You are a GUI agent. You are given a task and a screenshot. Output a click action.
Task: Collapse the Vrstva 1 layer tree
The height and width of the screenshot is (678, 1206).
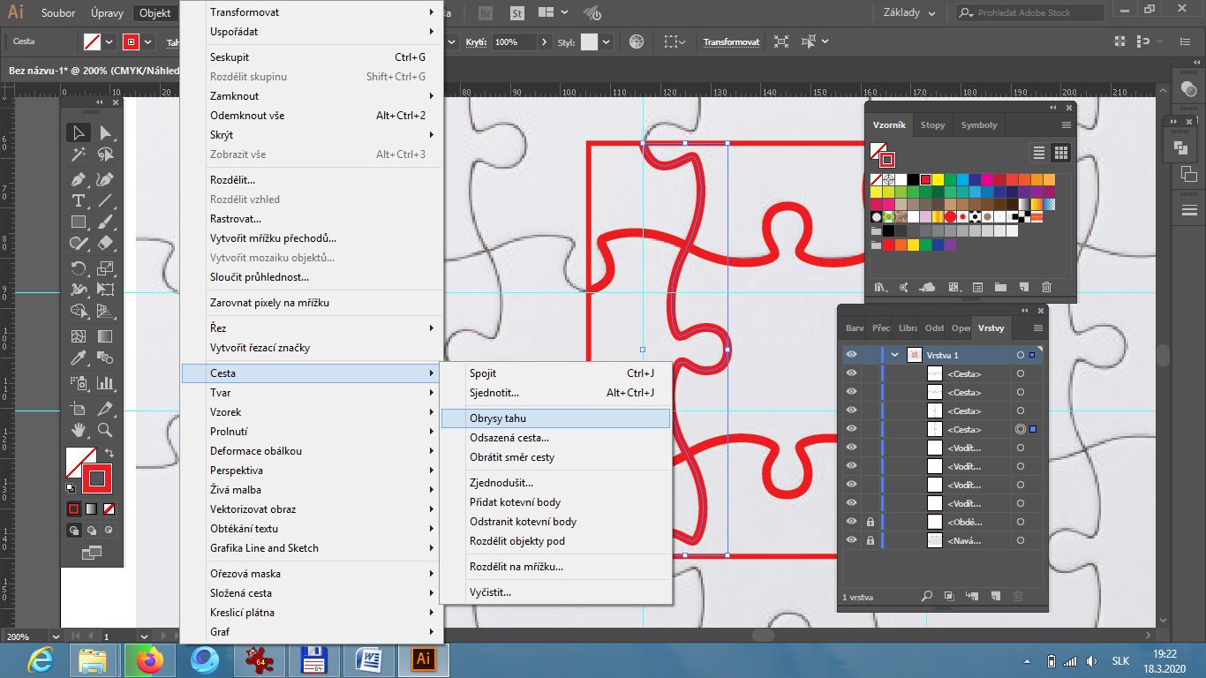tap(895, 355)
